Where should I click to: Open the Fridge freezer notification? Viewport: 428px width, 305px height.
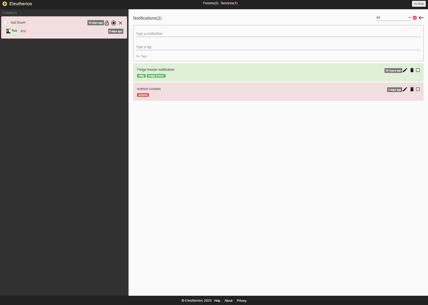156,70
